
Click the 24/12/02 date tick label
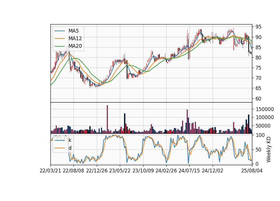[213, 171]
